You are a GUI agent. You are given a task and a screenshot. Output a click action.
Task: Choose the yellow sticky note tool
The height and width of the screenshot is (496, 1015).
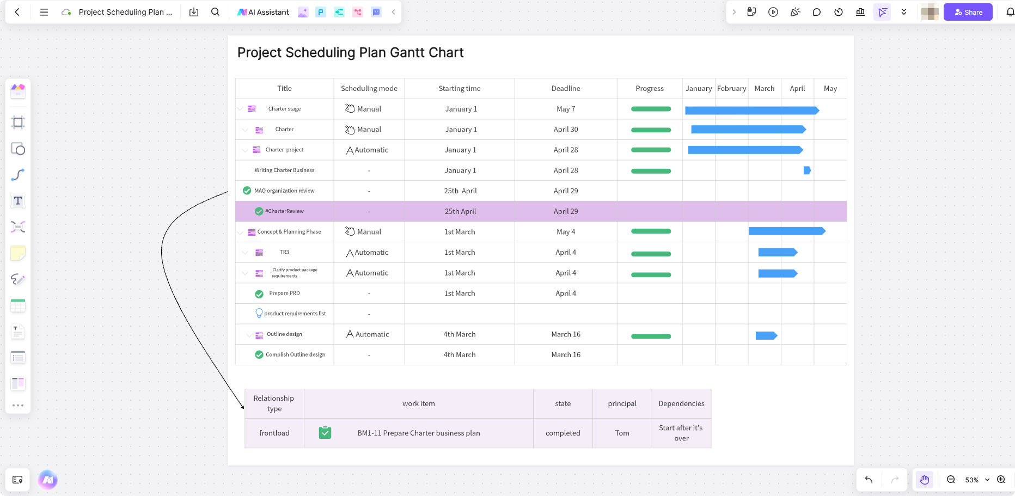[18, 253]
